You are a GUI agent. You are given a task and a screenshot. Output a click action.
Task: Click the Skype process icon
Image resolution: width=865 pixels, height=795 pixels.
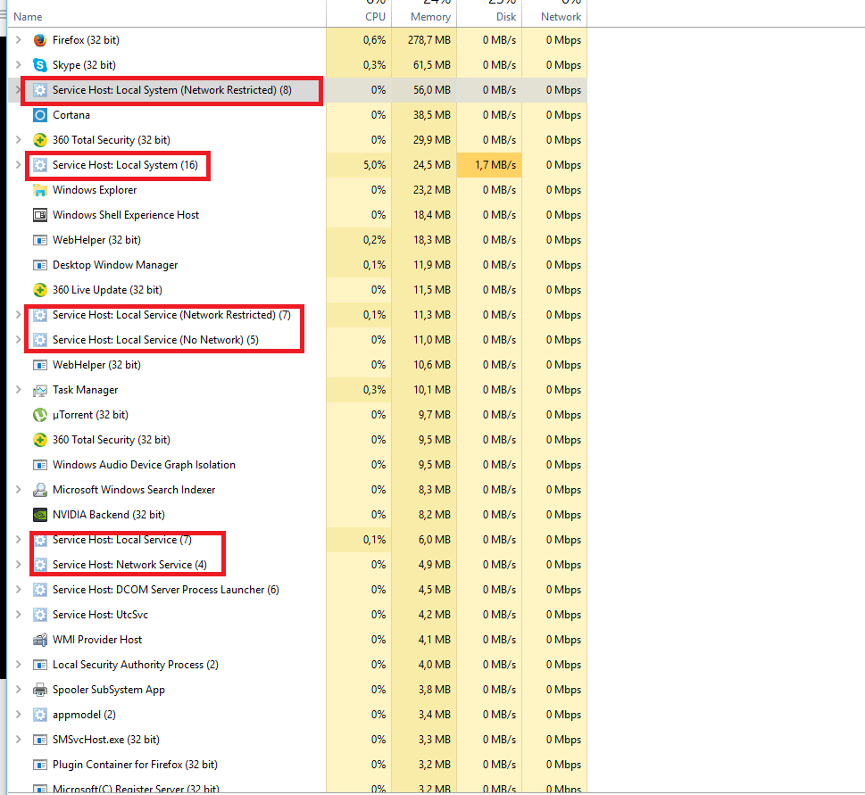(x=39, y=65)
